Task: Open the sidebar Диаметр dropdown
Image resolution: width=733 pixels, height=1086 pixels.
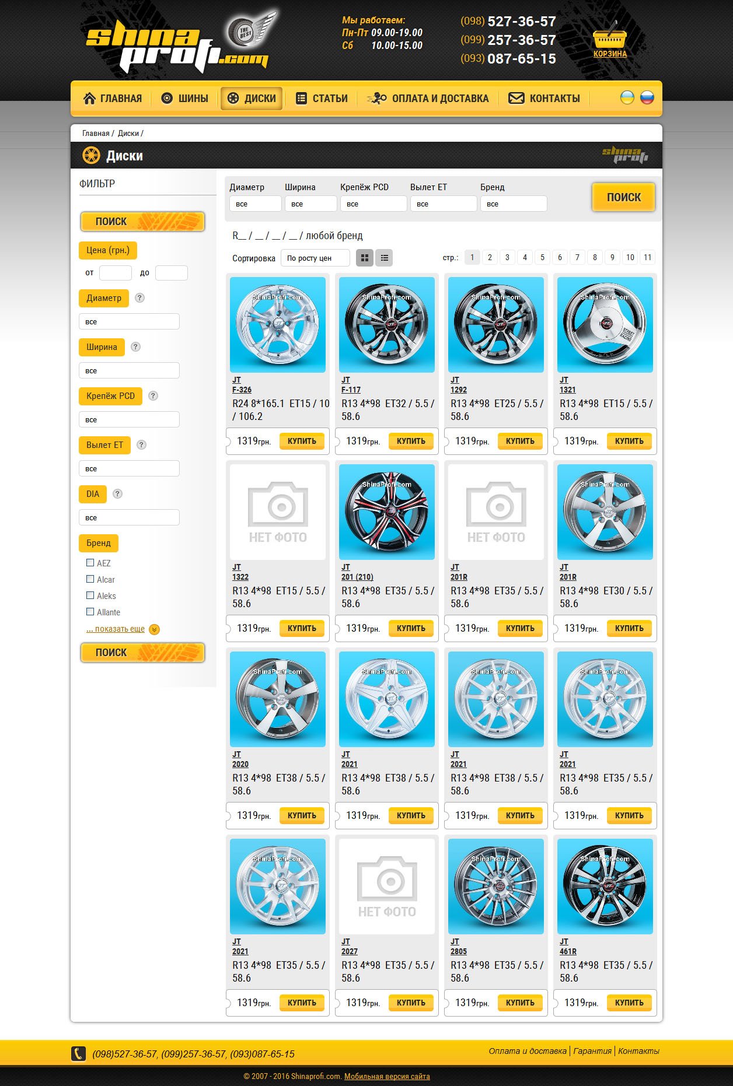Action: pyautogui.click(x=129, y=322)
